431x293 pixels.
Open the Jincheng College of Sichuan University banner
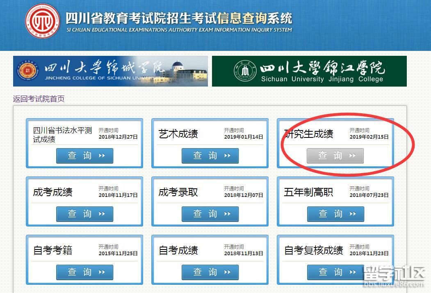click(x=110, y=71)
